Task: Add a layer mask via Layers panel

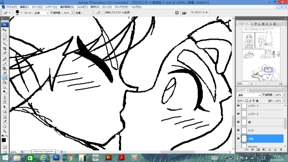Action: tap(258, 150)
